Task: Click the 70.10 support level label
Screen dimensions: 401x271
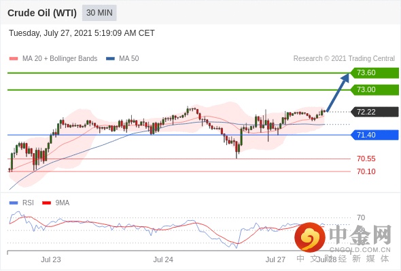Action: (x=366, y=171)
